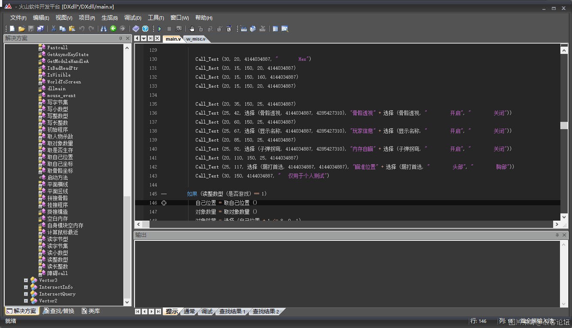The image size is (572, 328).
Task: Click solution tree scrollbar up arrow
Action: (127, 47)
